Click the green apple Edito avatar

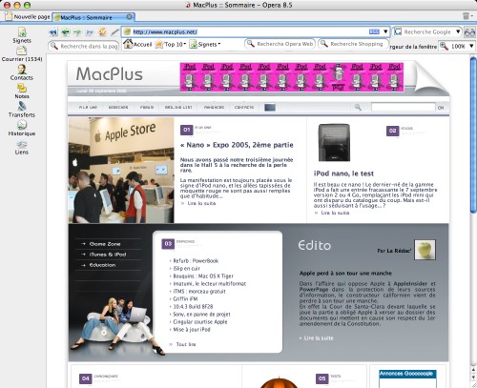[x=425, y=250]
